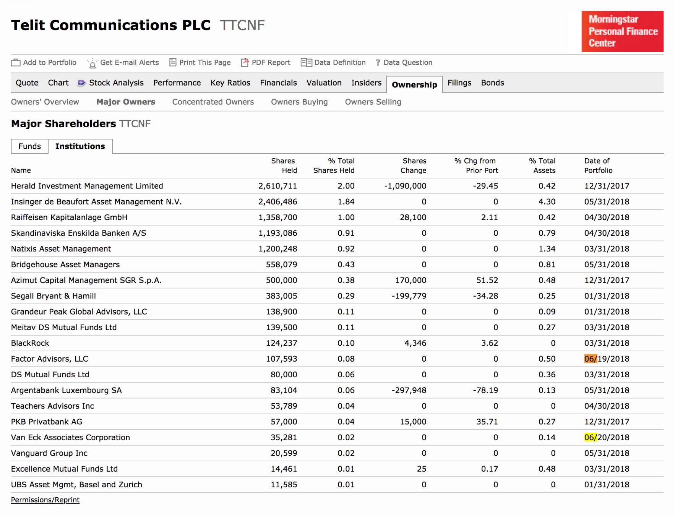Click the Data Question help icon
Image resolution: width=675 pixels, height=516 pixels.
click(377, 62)
